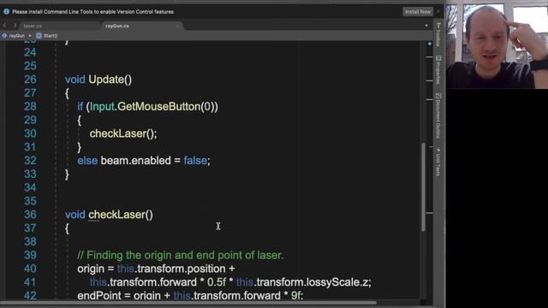Click 'endPoint' on line 42
548x308 pixels.
coord(99,295)
